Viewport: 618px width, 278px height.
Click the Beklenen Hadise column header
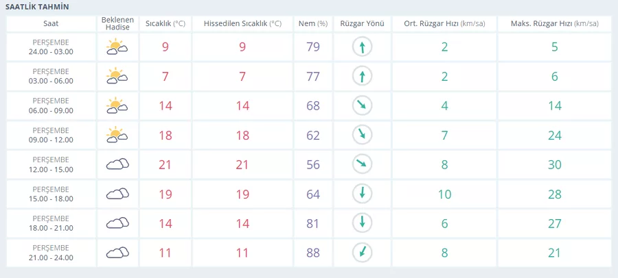[117, 23]
